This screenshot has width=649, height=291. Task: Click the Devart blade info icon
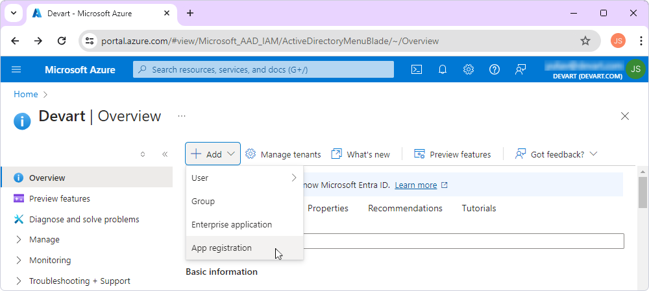[22, 122]
